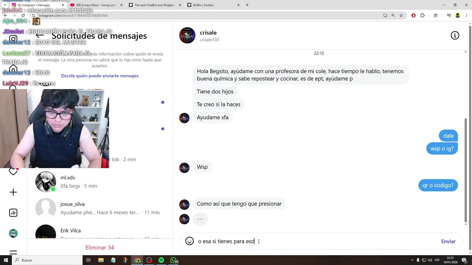Screen dimensions: 472x265
Task: Open the dashboard chart icon in sidebar
Action: click(x=13, y=213)
